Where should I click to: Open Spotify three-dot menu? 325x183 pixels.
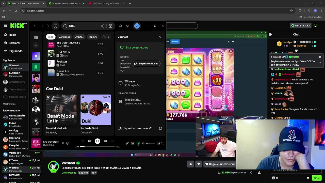pyautogui.click(x=35, y=26)
